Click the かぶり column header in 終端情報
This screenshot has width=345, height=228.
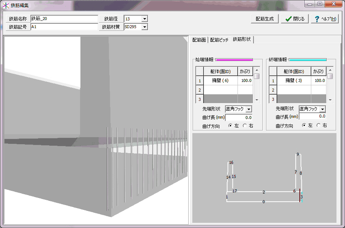(x=319, y=72)
